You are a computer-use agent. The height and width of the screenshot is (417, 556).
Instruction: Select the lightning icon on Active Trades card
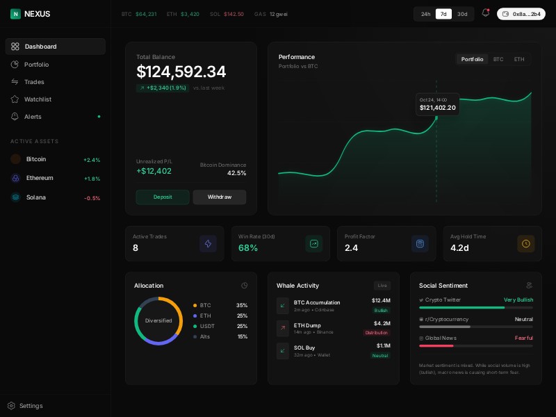[x=208, y=244]
